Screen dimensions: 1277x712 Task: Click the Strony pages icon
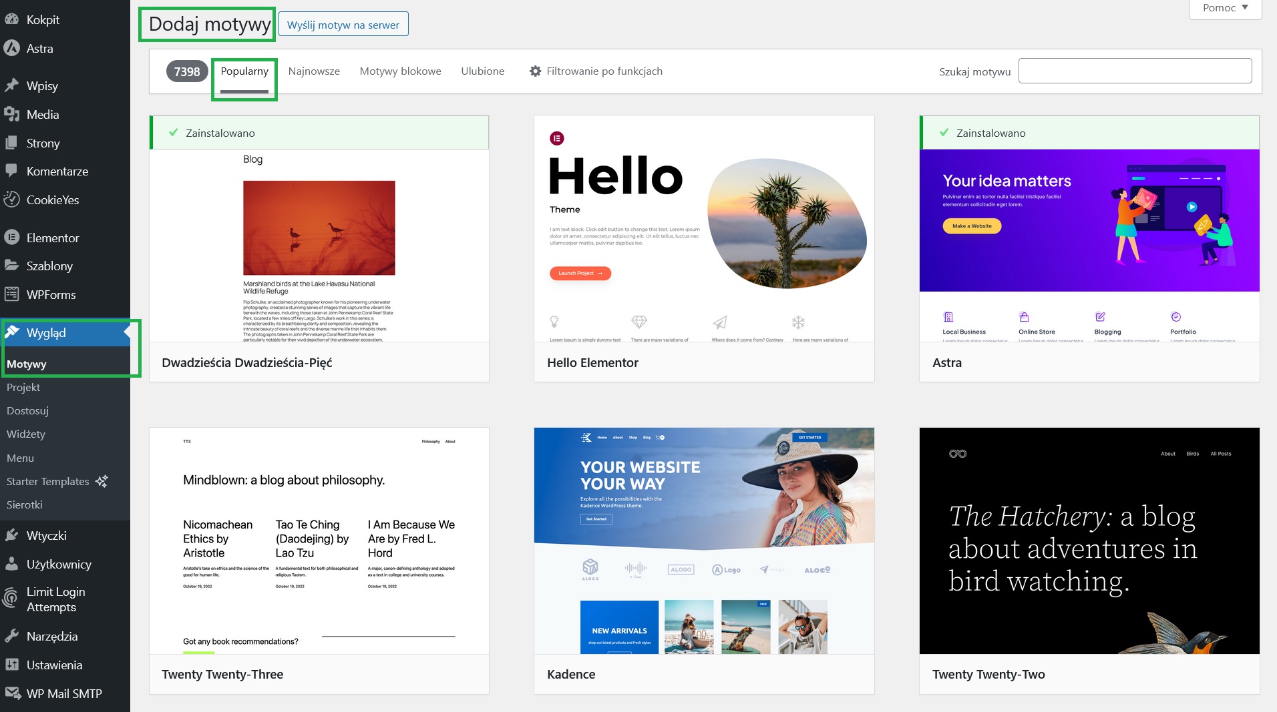pos(11,143)
